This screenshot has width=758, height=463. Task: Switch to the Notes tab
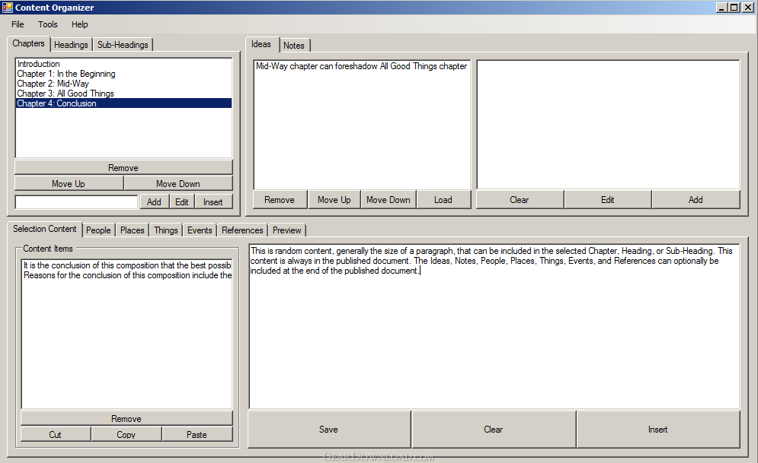tap(294, 46)
